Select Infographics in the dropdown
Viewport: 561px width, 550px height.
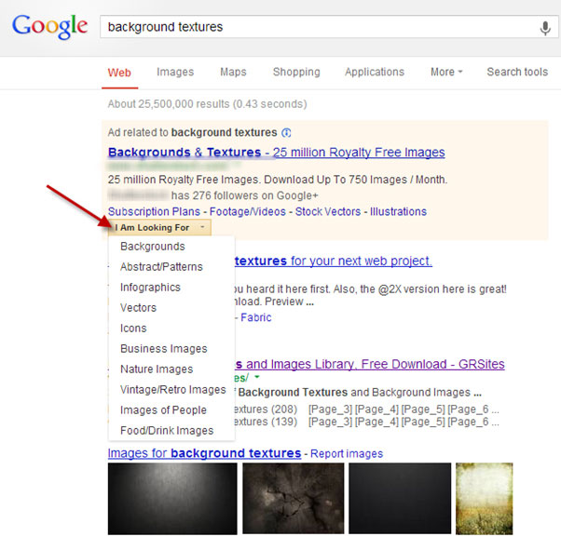[x=150, y=288]
